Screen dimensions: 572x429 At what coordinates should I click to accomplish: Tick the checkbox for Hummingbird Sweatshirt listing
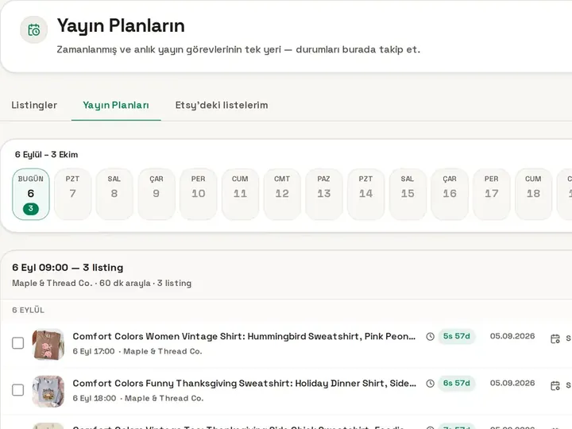[x=17, y=343]
